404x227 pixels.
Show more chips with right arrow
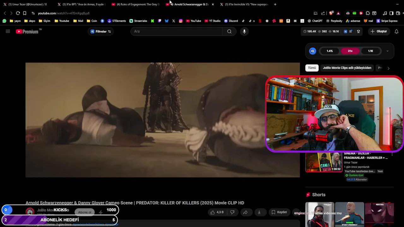point(388,68)
